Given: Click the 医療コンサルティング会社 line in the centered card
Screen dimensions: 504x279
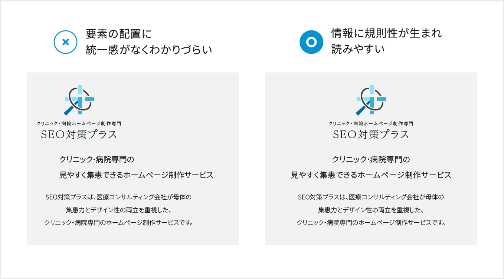Looking at the screenshot, I should 371,197.
